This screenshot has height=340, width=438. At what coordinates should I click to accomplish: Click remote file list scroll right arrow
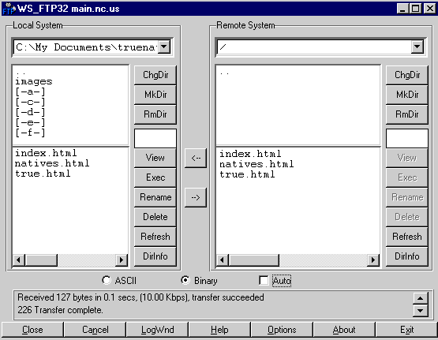click(373, 260)
